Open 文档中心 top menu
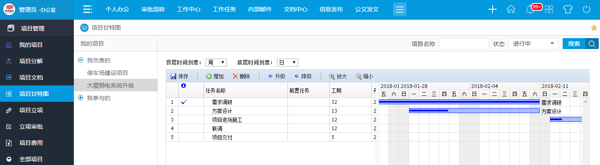The height and width of the screenshot is (165, 600). [296, 9]
